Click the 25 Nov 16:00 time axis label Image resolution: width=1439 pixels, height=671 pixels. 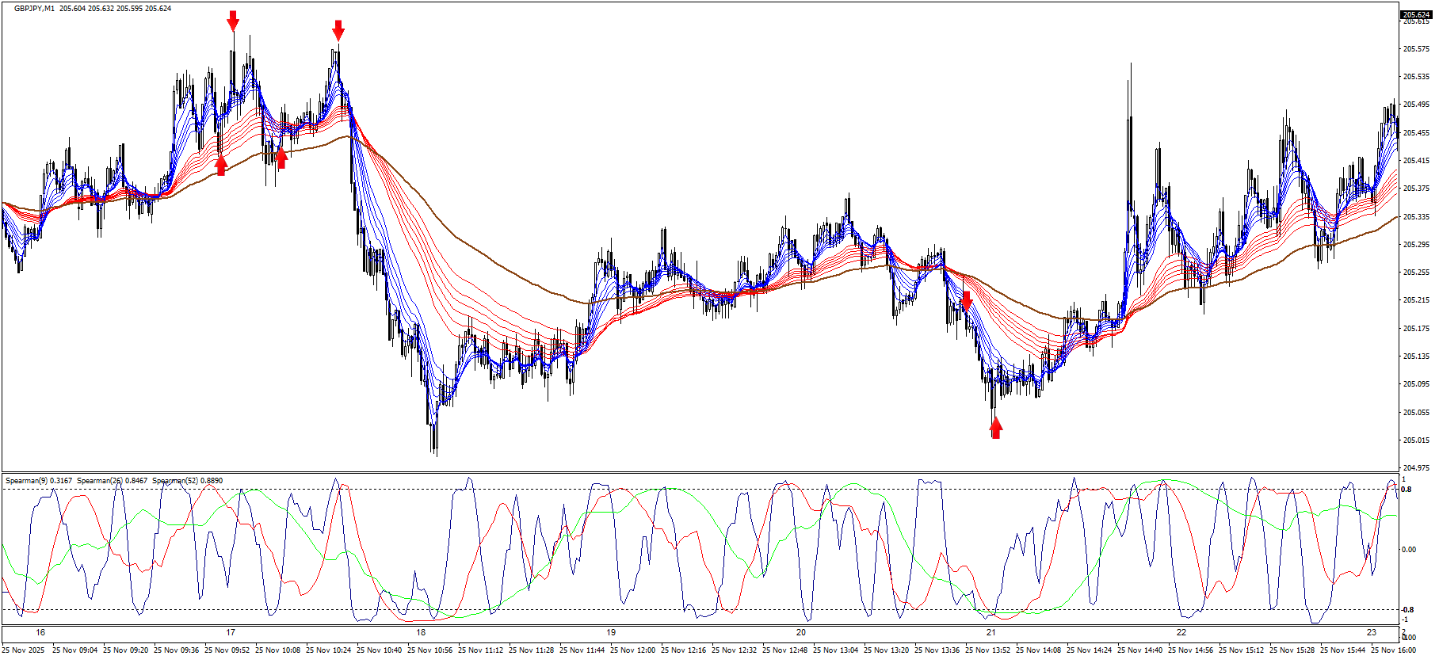click(1394, 650)
